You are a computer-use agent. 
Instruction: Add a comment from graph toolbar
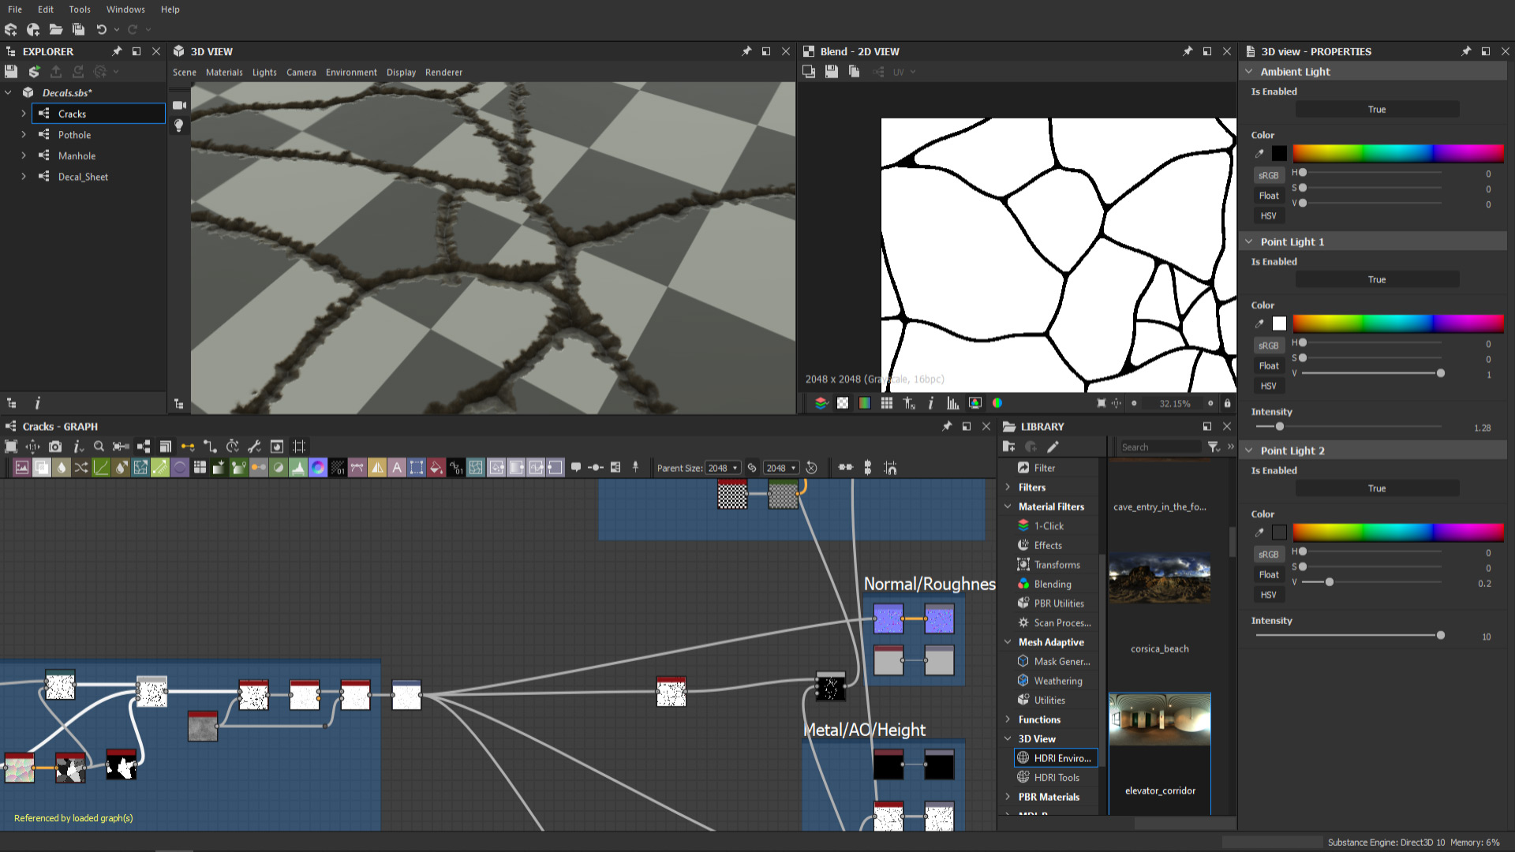[576, 468]
